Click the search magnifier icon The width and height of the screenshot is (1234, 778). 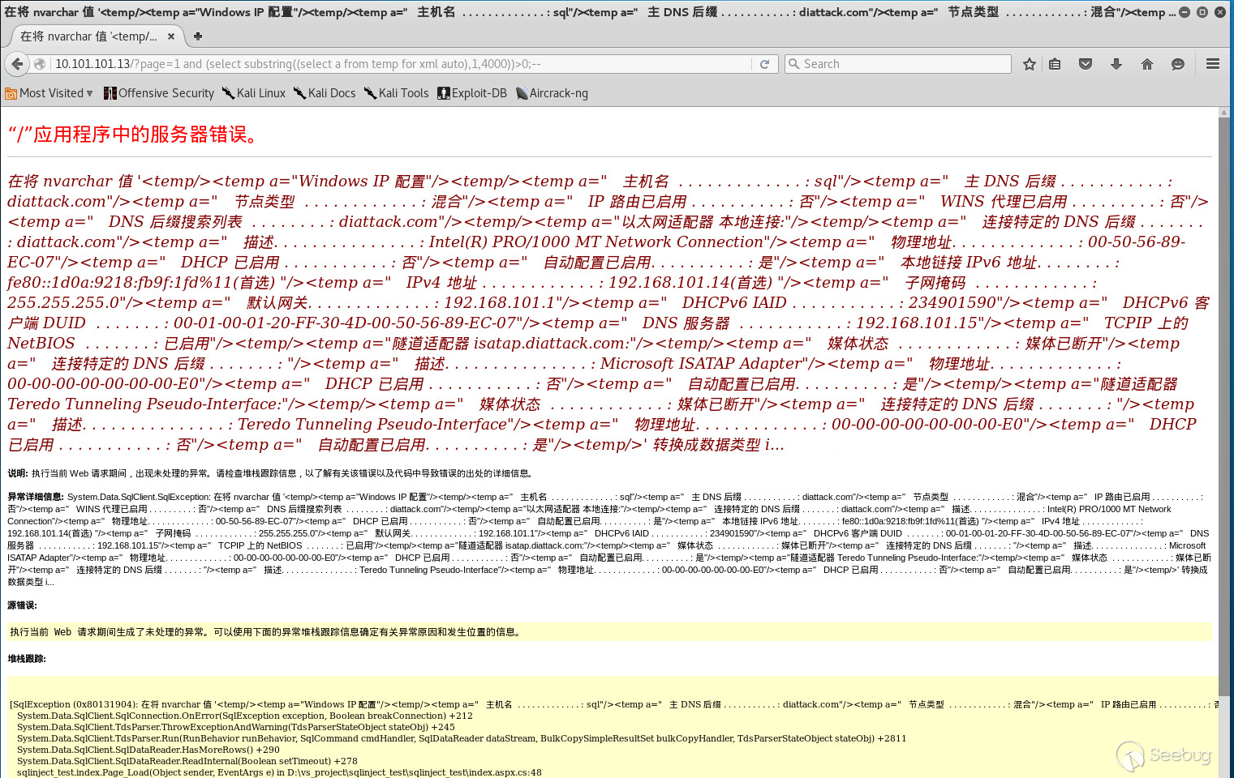793,64
